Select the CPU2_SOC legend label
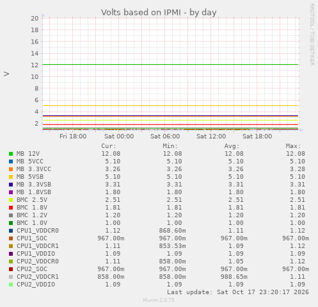Image resolution: width=318 pixels, height=307 pixels. coord(32,269)
